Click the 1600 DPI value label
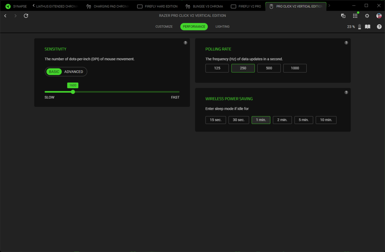Screen dimensions: 385x252 pos(73,85)
